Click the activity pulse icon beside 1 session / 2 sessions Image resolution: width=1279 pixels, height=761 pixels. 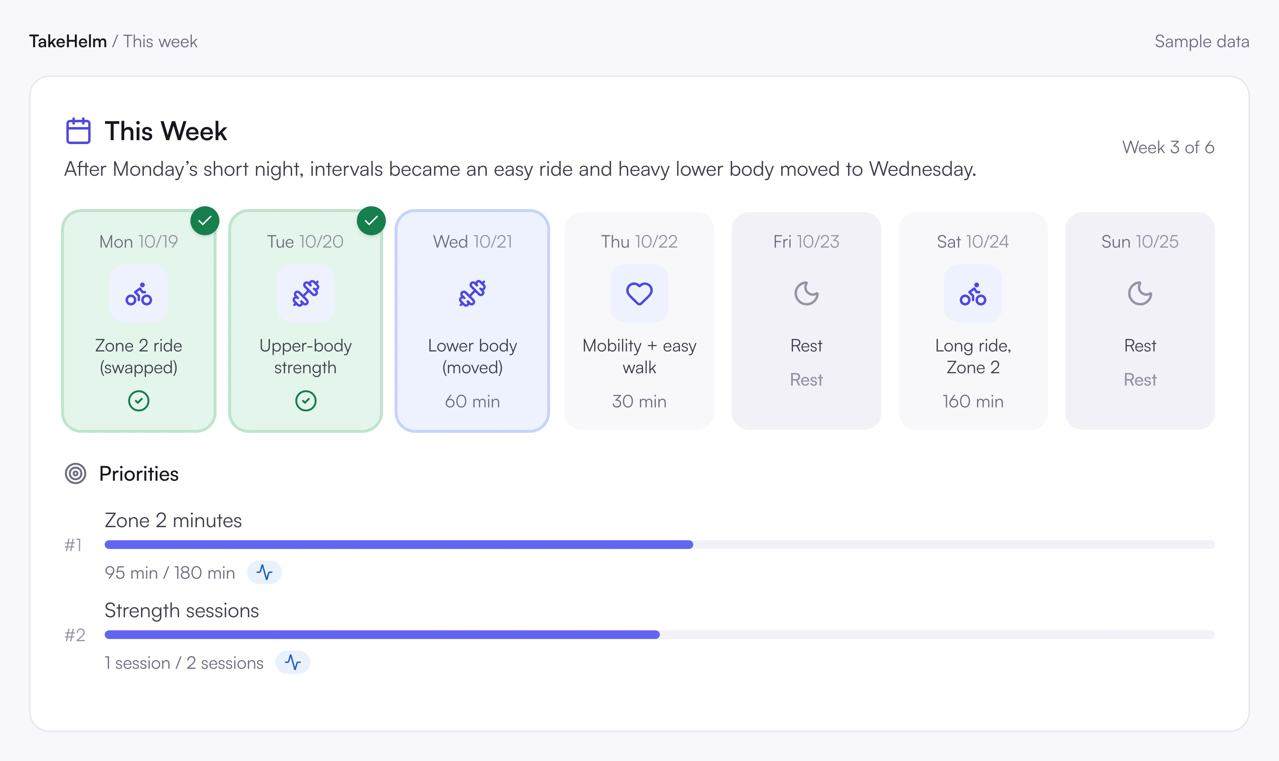click(x=293, y=663)
